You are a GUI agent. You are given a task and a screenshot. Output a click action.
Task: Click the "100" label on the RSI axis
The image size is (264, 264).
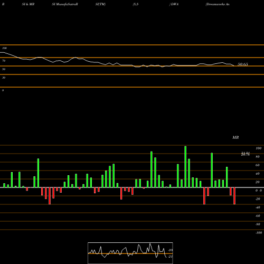pyautogui.click(x=4, y=48)
